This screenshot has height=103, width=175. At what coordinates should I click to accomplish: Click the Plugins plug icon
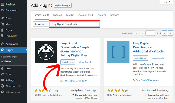[2, 50]
